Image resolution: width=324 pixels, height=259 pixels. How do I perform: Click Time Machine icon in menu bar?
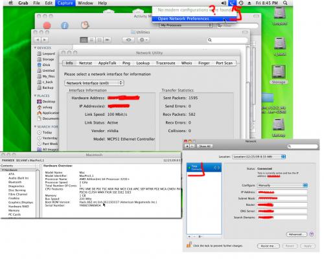(241, 3)
